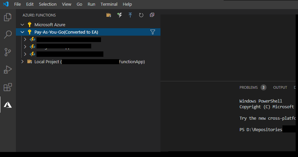Expand the Local Project node
Viewport: 298px width, 157px height.
[x=22, y=62]
